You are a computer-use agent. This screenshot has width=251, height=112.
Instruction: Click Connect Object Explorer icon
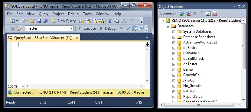pyautogui.click(x=181, y=13)
